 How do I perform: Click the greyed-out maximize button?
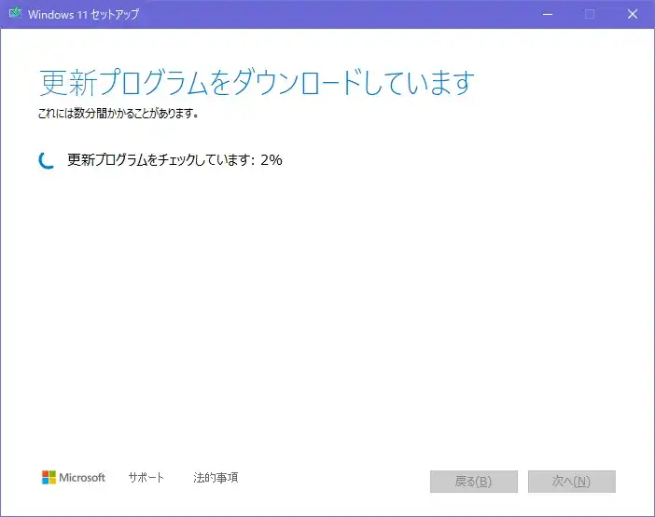(x=590, y=14)
